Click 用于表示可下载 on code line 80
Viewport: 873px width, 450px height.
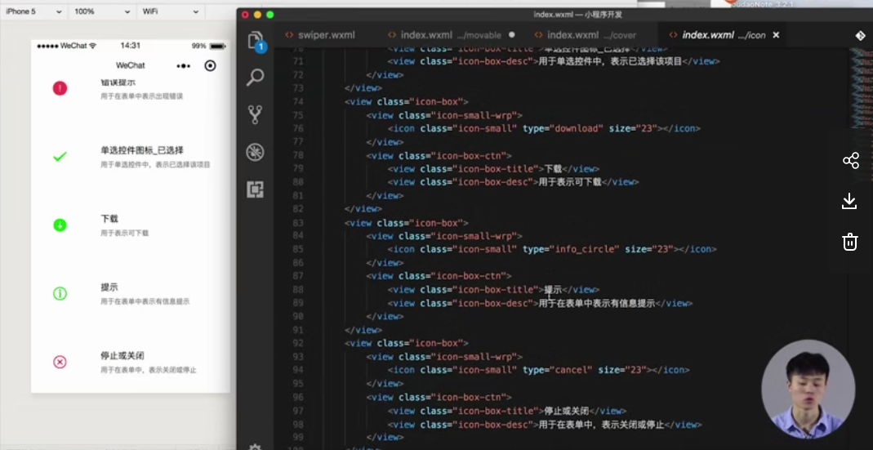pyautogui.click(x=570, y=183)
